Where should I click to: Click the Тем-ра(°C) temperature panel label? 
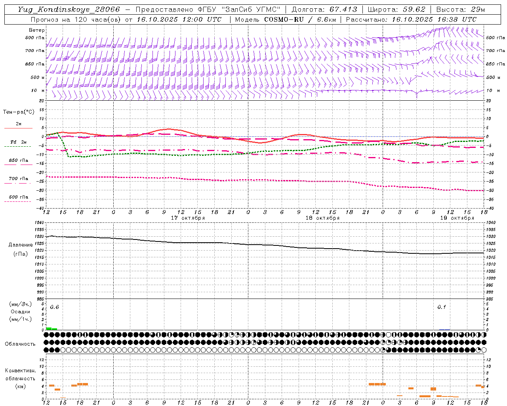[19, 112]
